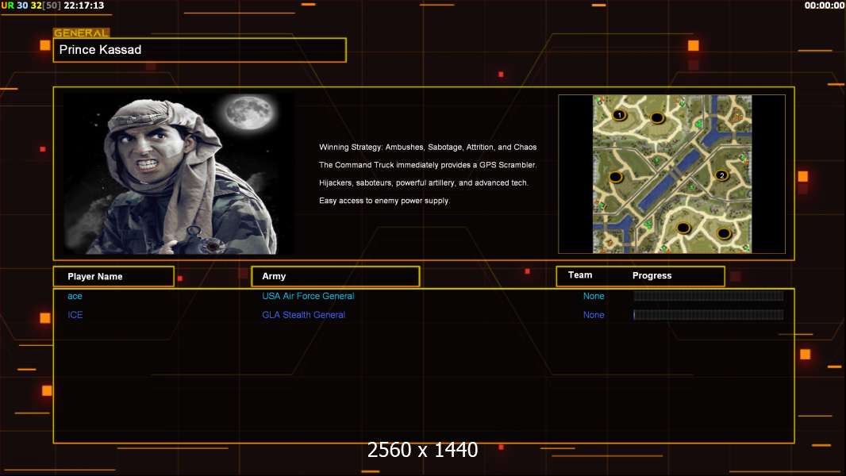
Task: Click ICE's loading progress bar
Action: (x=709, y=315)
